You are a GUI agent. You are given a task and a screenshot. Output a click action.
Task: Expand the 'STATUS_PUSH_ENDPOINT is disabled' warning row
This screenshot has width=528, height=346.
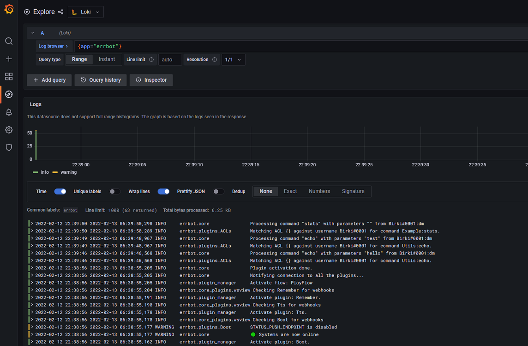pyautogui.click(x=32, y=327)
